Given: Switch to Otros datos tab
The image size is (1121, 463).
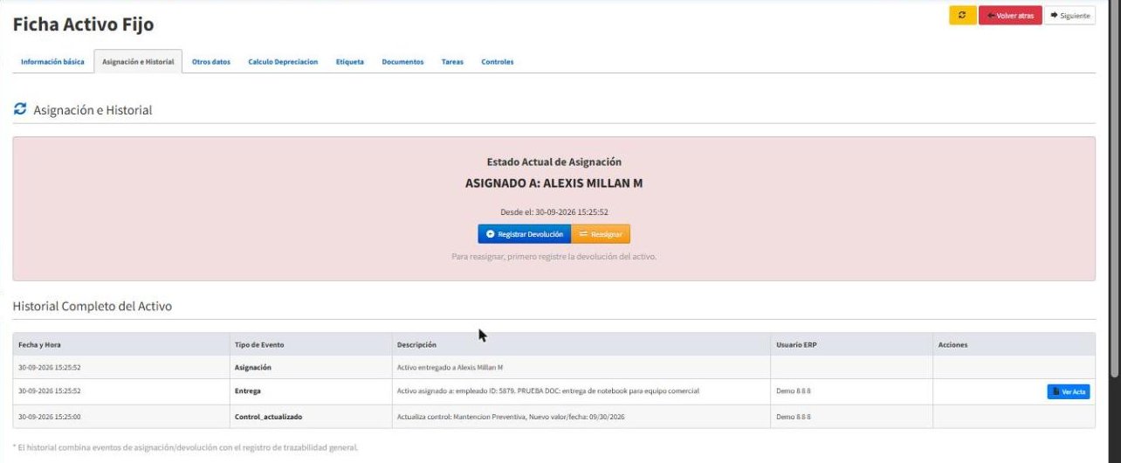Looking at the screenshot, I should tap(211, 62).
